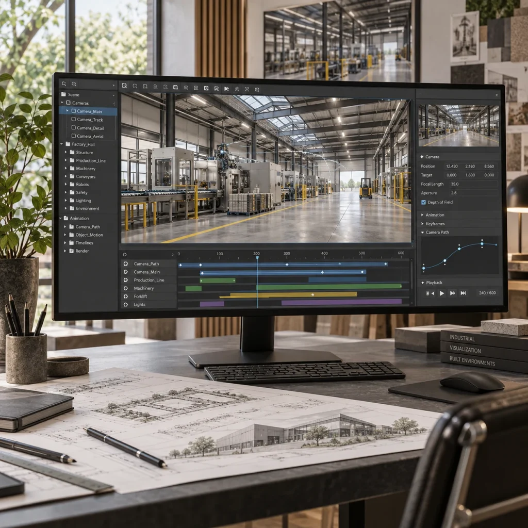The height and width of the screenshot is (528, 528).
Task: Expand the Conveyors folder
Action: pyautogui.click(x=65, y=176)
